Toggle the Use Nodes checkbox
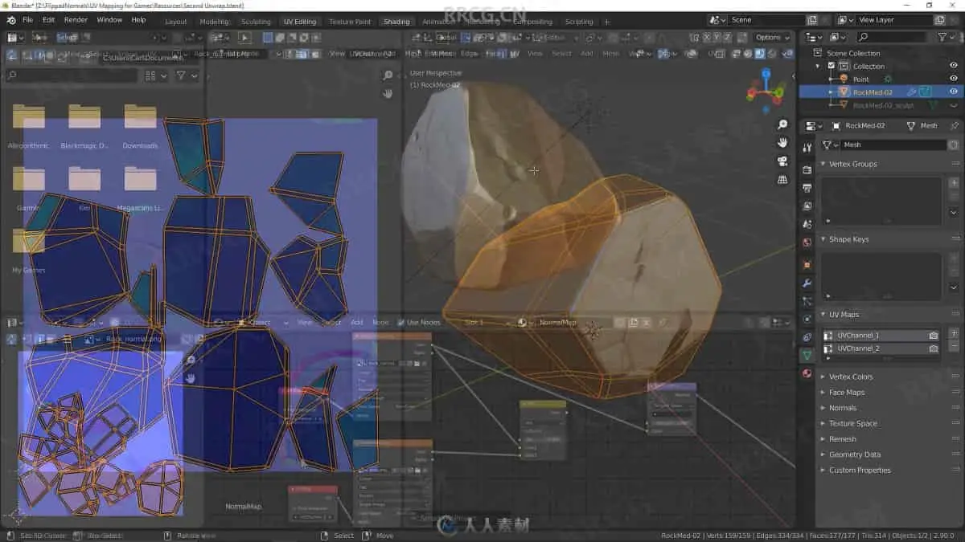Image resolution: width=965 pixels, height=542 pixels. click(401, 323)
